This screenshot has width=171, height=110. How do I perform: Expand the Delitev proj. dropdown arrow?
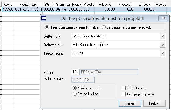162,45
